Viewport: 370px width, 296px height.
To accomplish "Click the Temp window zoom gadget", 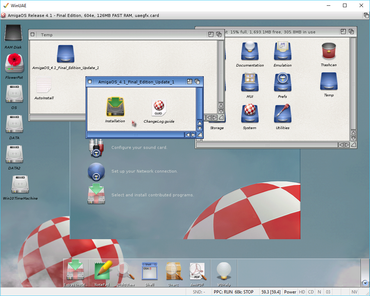I will [211, 35].
